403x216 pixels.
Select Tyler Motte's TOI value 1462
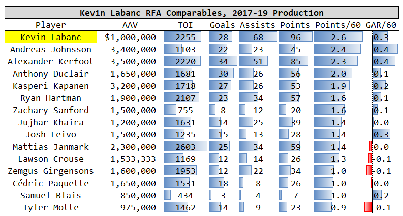point(185,208)
